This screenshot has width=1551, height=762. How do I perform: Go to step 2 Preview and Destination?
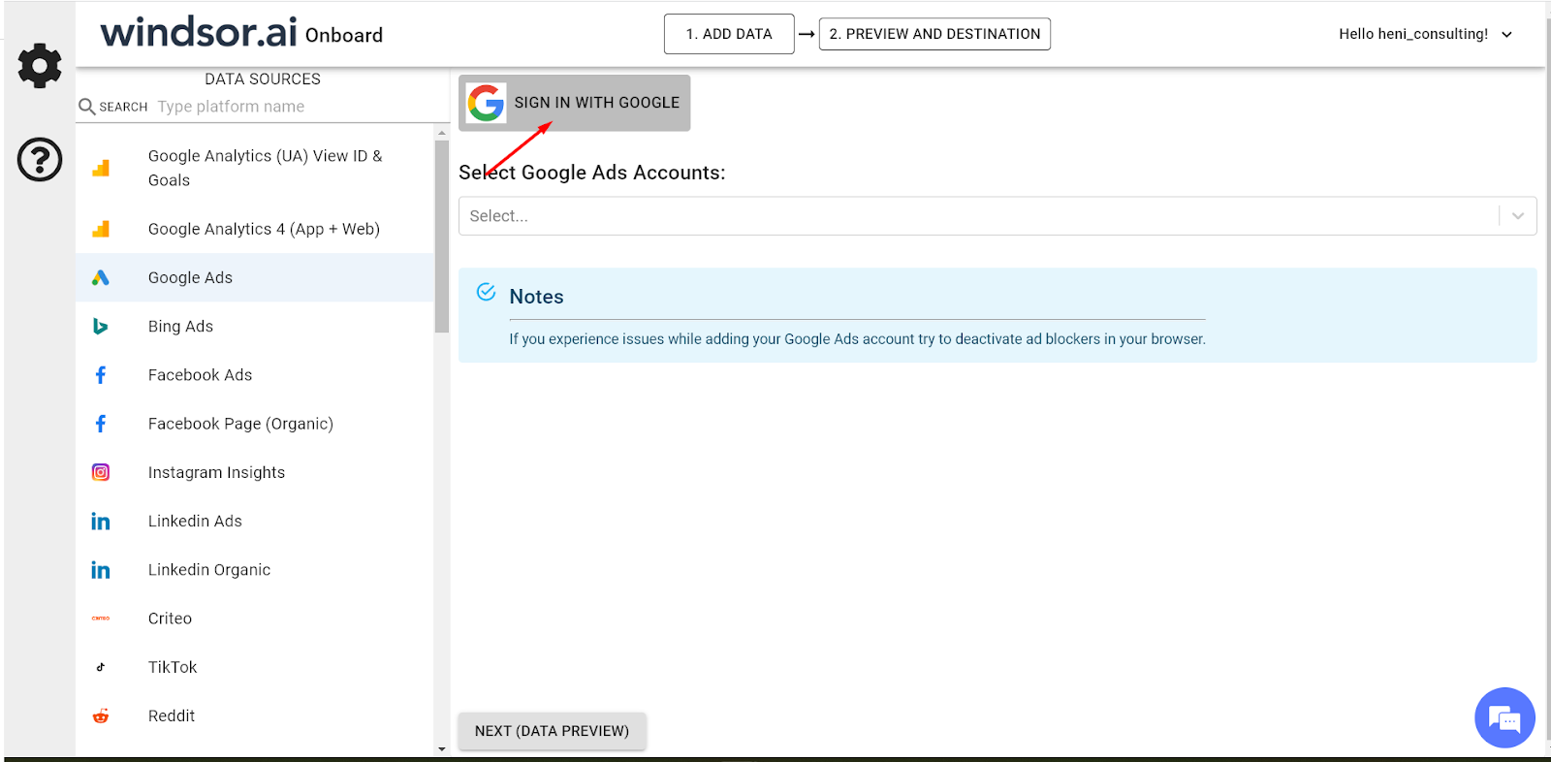click(934, 34)
